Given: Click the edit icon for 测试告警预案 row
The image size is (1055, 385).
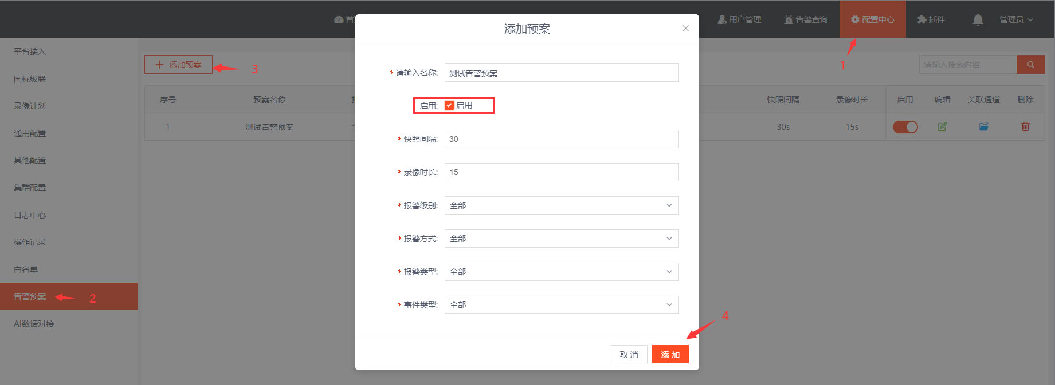Looking at the screenshot, I should point(942,126).
